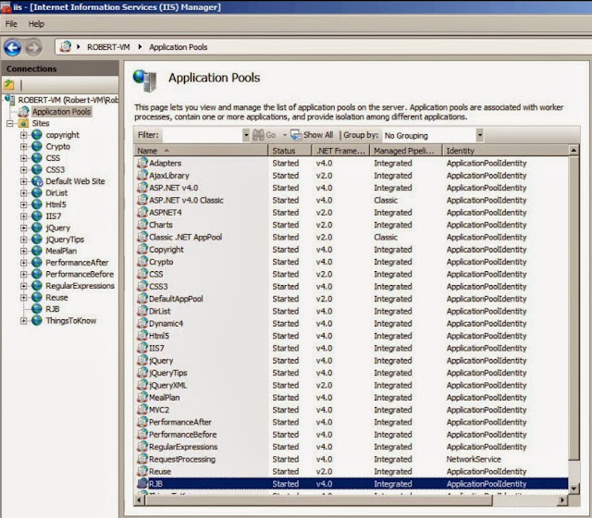Expand the copyright site node
The image size is (592, 518).
(x=23, y=135)
